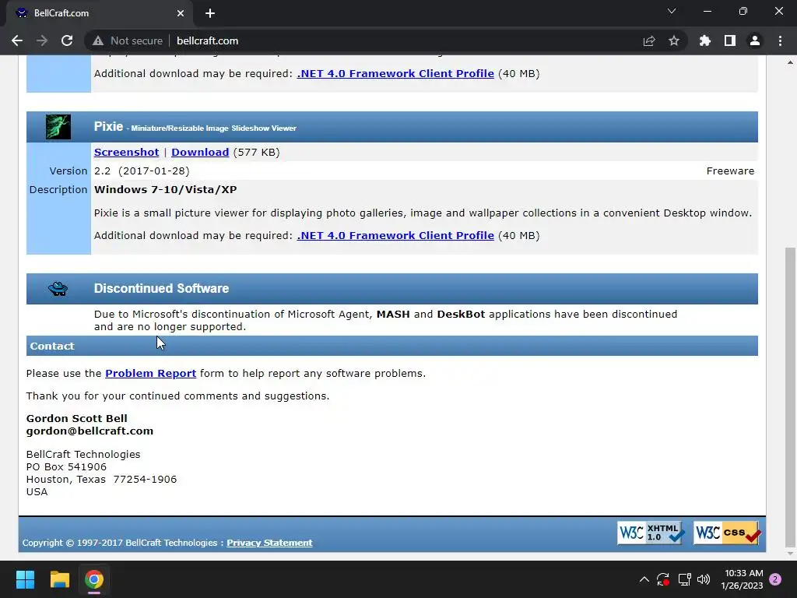Open a new tab with plus button

tap(210, 13)
